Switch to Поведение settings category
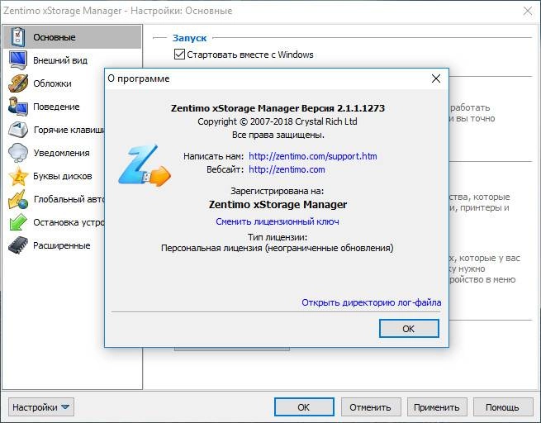 [x=57, y=107]
